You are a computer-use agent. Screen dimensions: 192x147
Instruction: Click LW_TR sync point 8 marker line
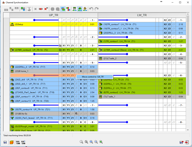point(113,122)
